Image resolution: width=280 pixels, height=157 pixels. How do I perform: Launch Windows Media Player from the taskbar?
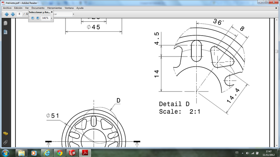tap(34, 153)
